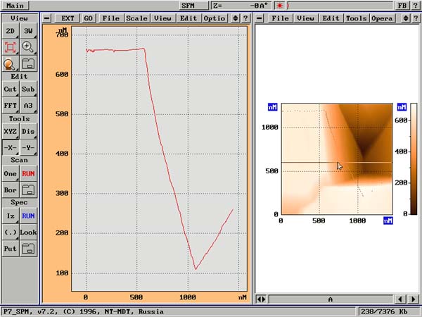Open the File menu of graph window
Screen dimensions: 422x317
tap(110, 18)
